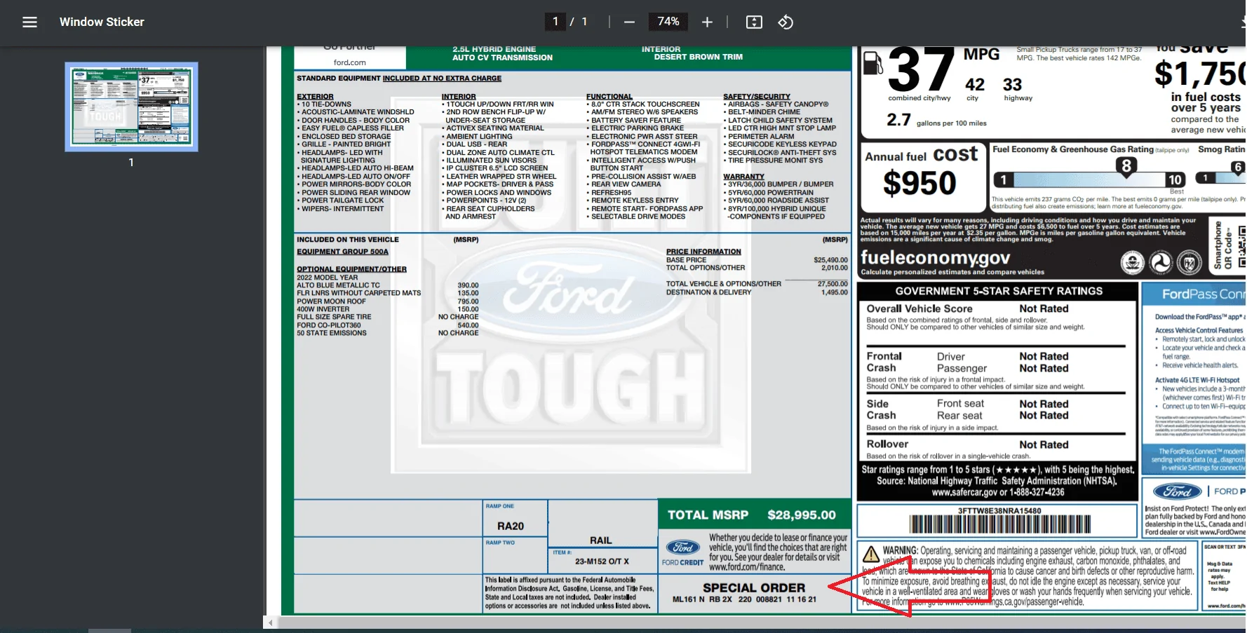Click 'www.ford.com/finance' text
This screenshot has height=633, width=1247.
pyautogui.click(x=747, y=567)
